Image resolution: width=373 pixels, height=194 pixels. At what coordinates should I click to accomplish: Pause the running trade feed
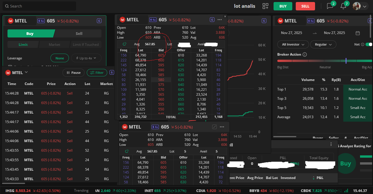pos(74,73)
